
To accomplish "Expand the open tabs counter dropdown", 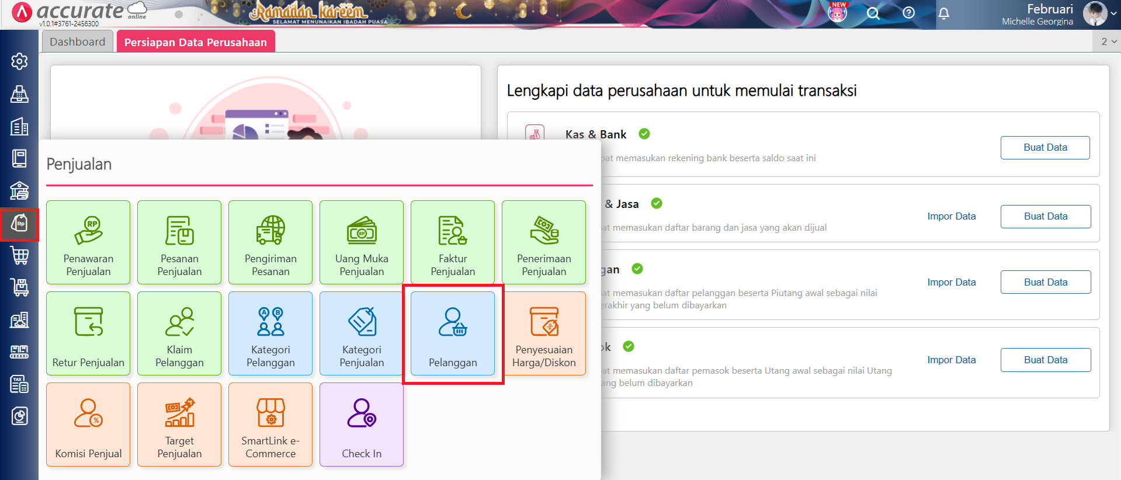I will coord(1108,41).
